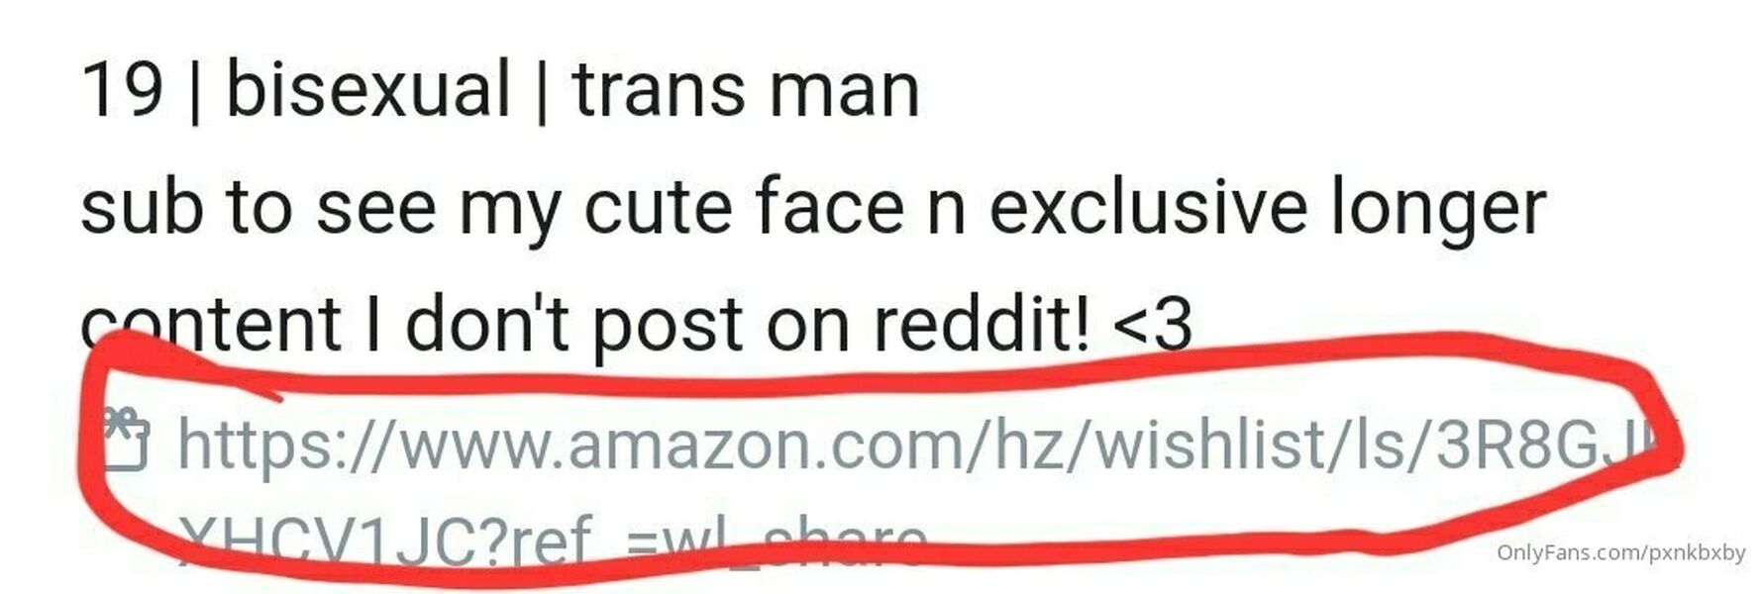Click the word 'reddit!' in the bio
The height and width of the screenshot is (594, 1763).
pos(982,323)
